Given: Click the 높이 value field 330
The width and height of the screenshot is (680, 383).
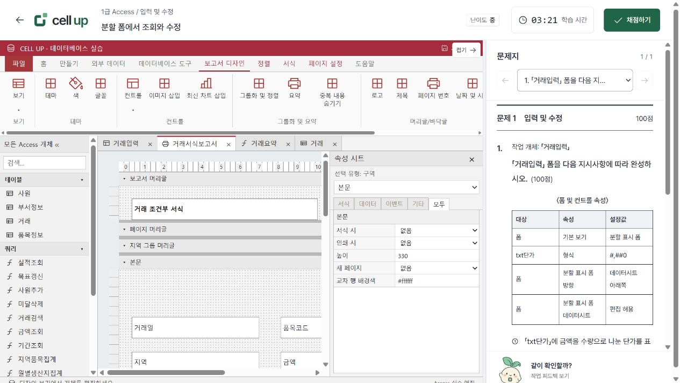Looking at the screenshot, I should pyautogui.click(x=436, y=256).
